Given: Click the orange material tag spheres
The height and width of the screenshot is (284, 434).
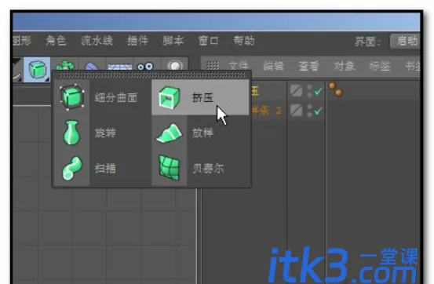Looking at the screenshot, I should pos(335,89).
